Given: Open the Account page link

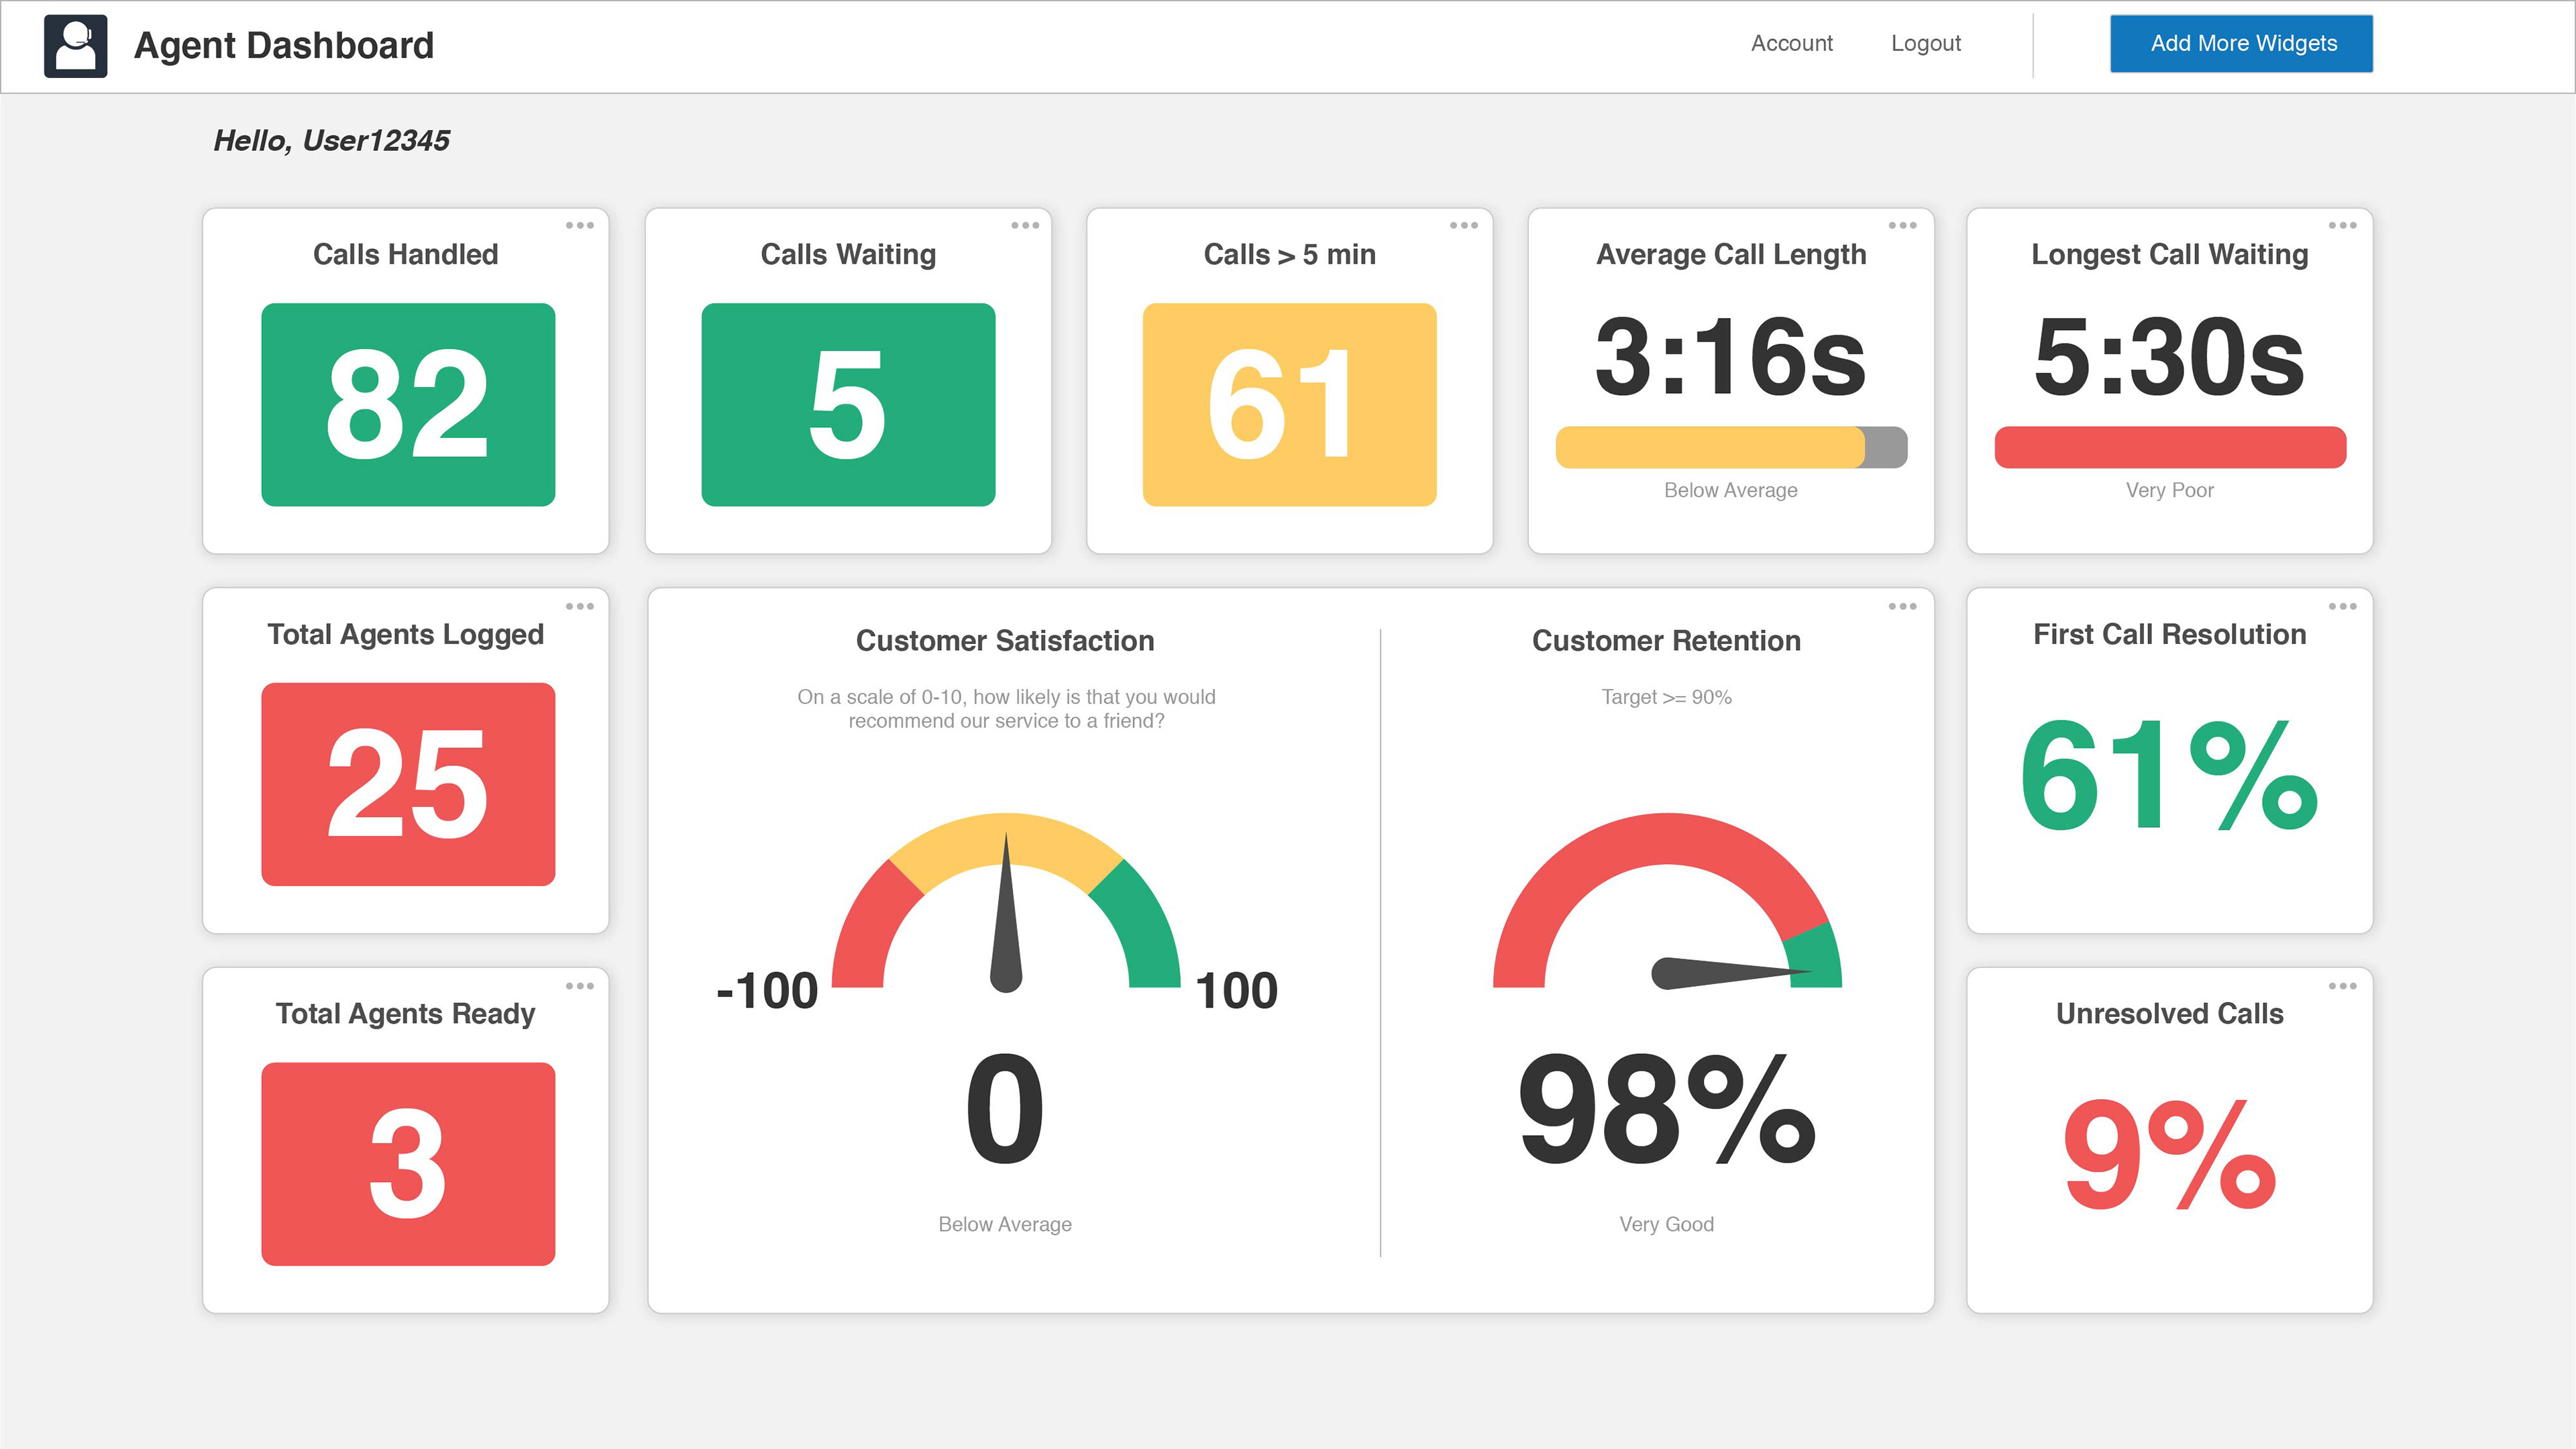Looking at the screenshot, I should click(1791, 43).
